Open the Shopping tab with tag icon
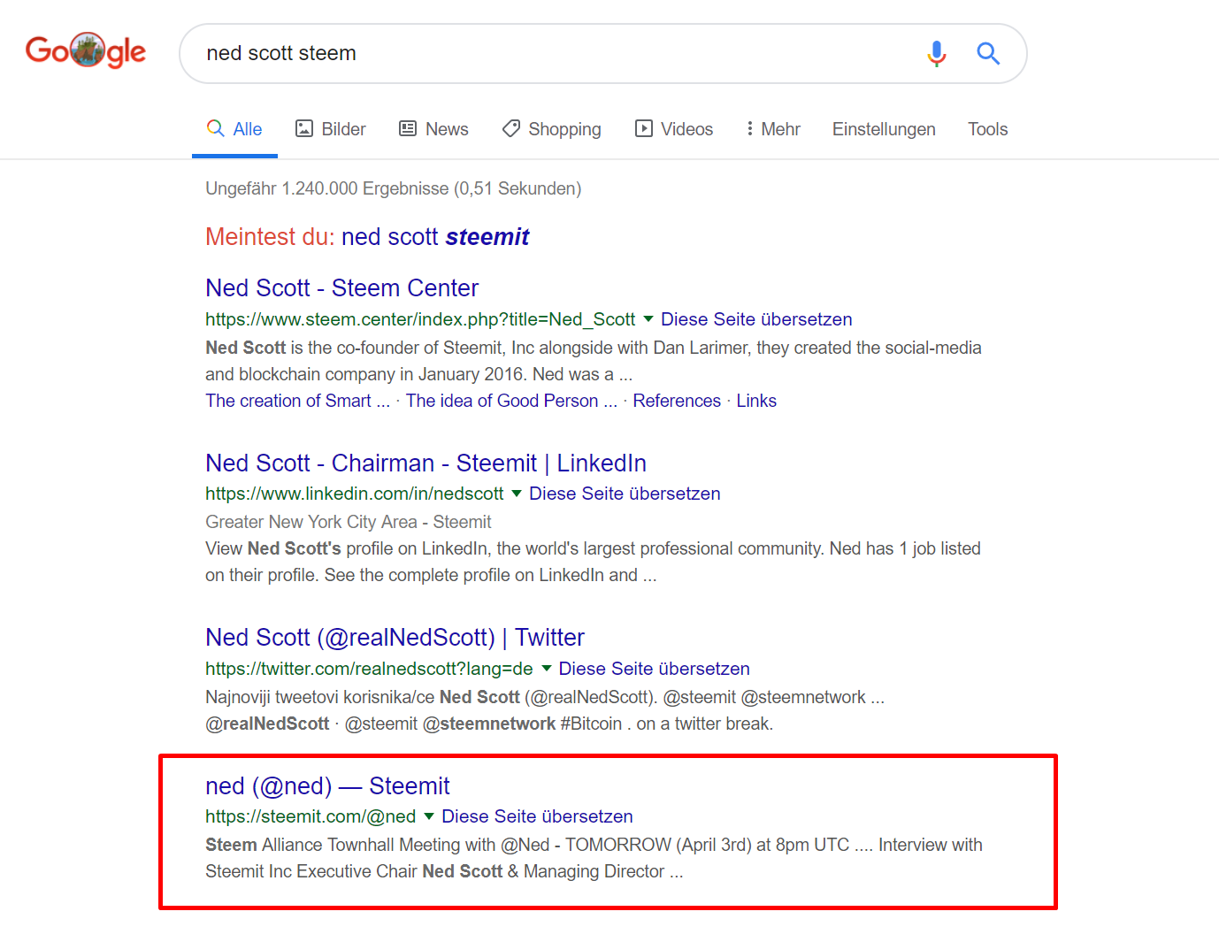The height and width of the screenshot is (942, 1219). [552, 129]
